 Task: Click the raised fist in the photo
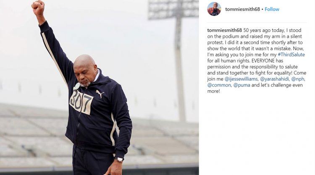38,7
